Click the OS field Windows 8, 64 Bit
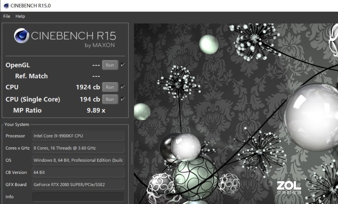This screenshot has height=204, width=338. click(78, 160)
